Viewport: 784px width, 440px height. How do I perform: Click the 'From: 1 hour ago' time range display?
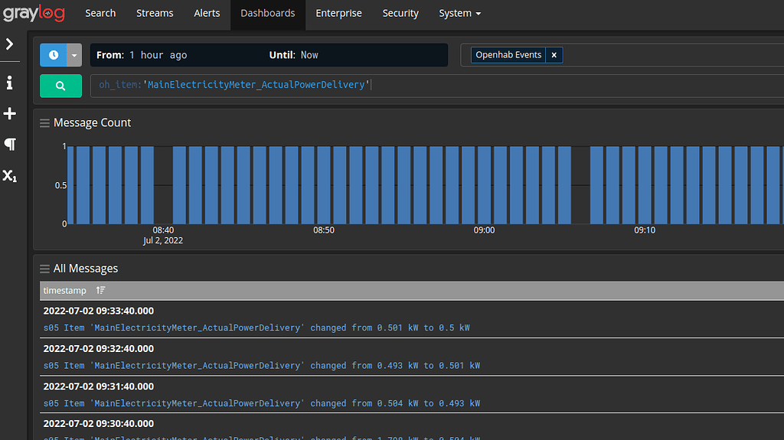tap(142, 55)
